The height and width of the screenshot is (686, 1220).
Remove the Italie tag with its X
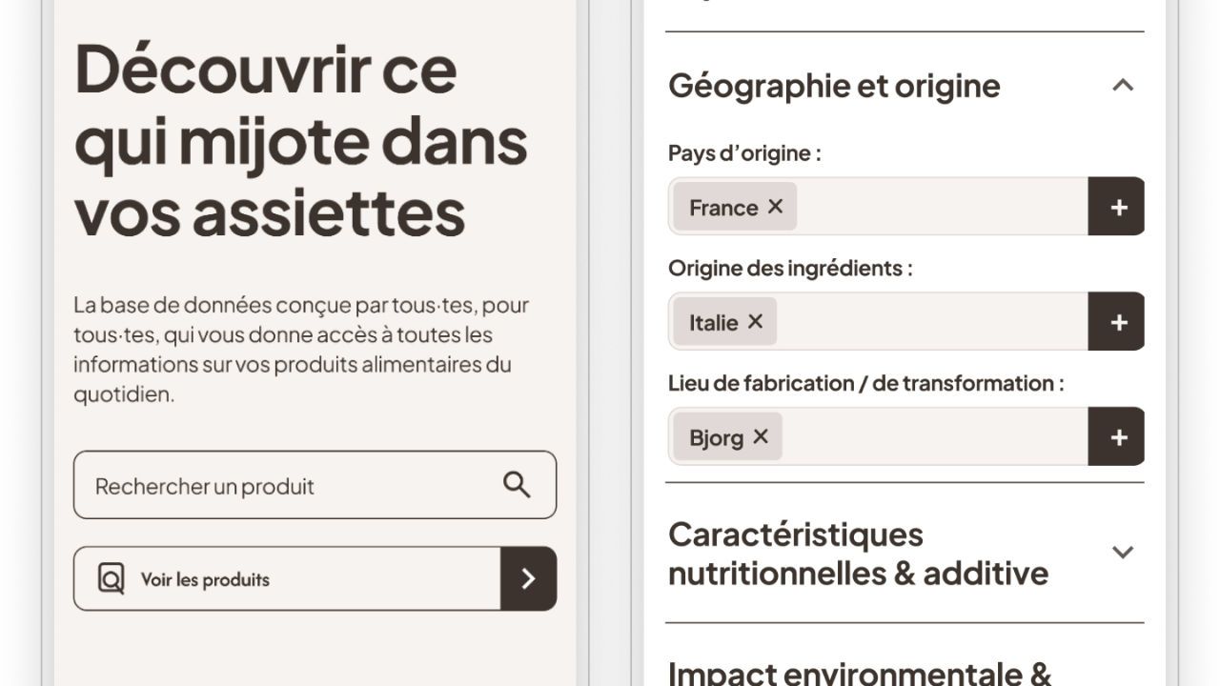coord(756,322)
